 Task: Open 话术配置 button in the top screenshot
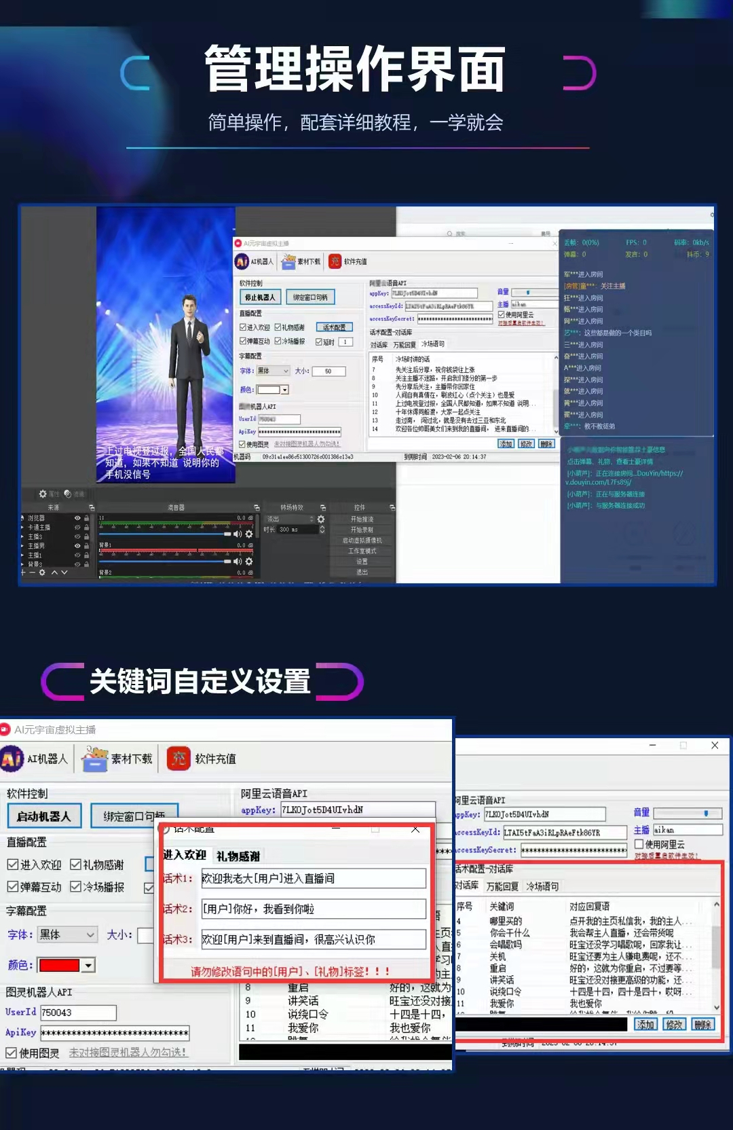(x=335, y=327)
